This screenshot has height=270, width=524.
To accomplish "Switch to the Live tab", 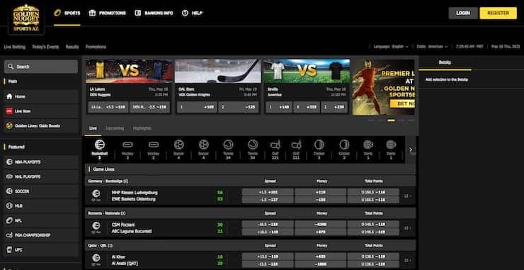I will pyautogui.click(x=93, y=128).
